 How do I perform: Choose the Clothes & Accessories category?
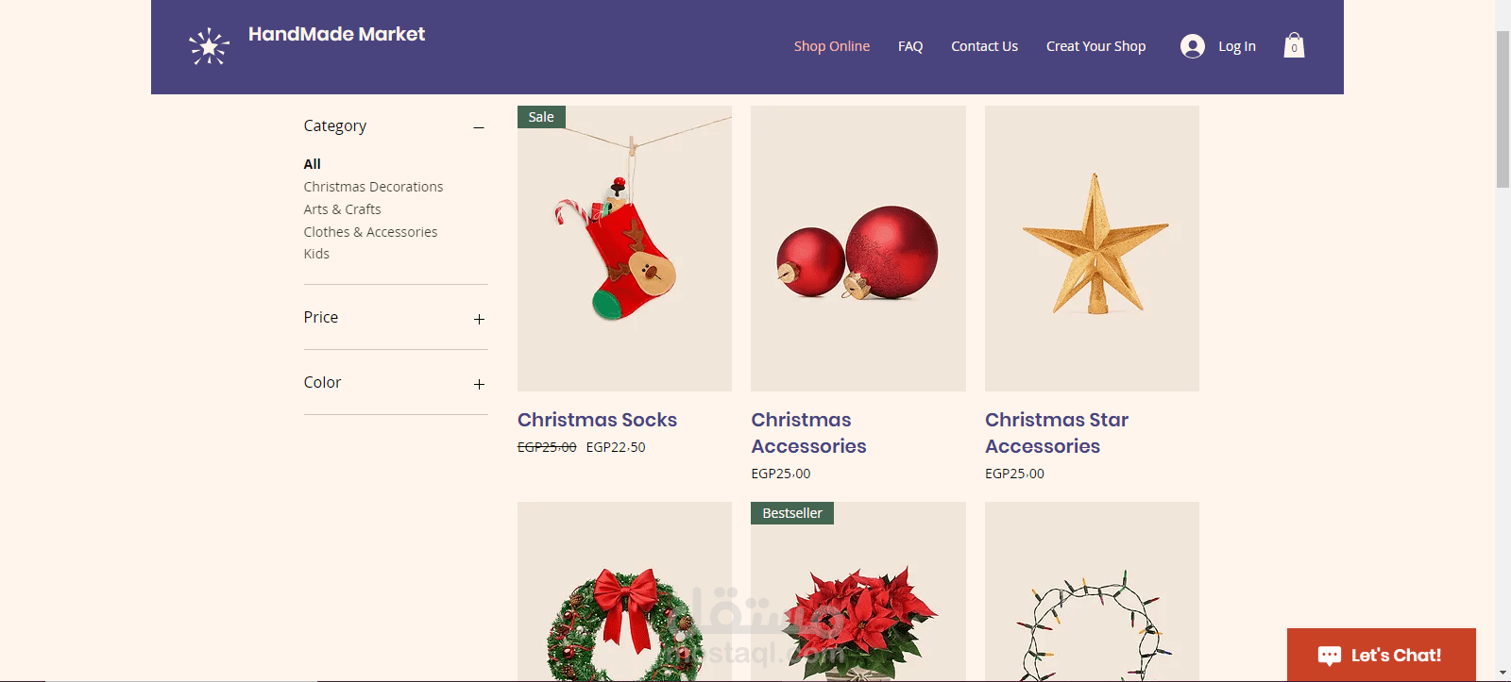click(370, 232)
